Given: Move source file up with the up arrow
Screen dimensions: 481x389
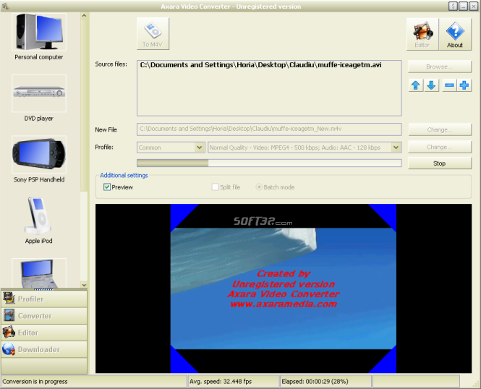Looking at the screenshot, I should [x=416, y=85].
